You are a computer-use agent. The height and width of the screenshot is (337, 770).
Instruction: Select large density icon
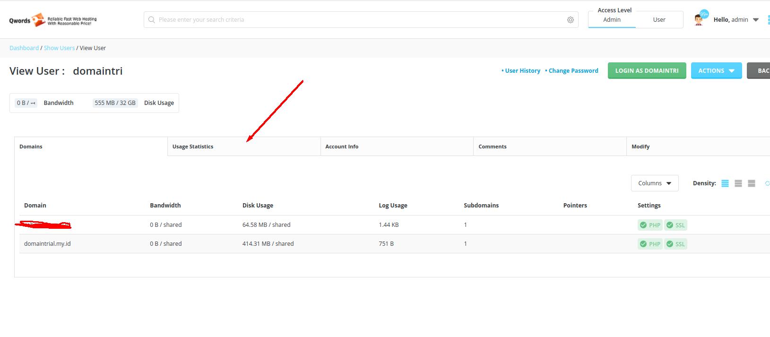pos(752,183)
